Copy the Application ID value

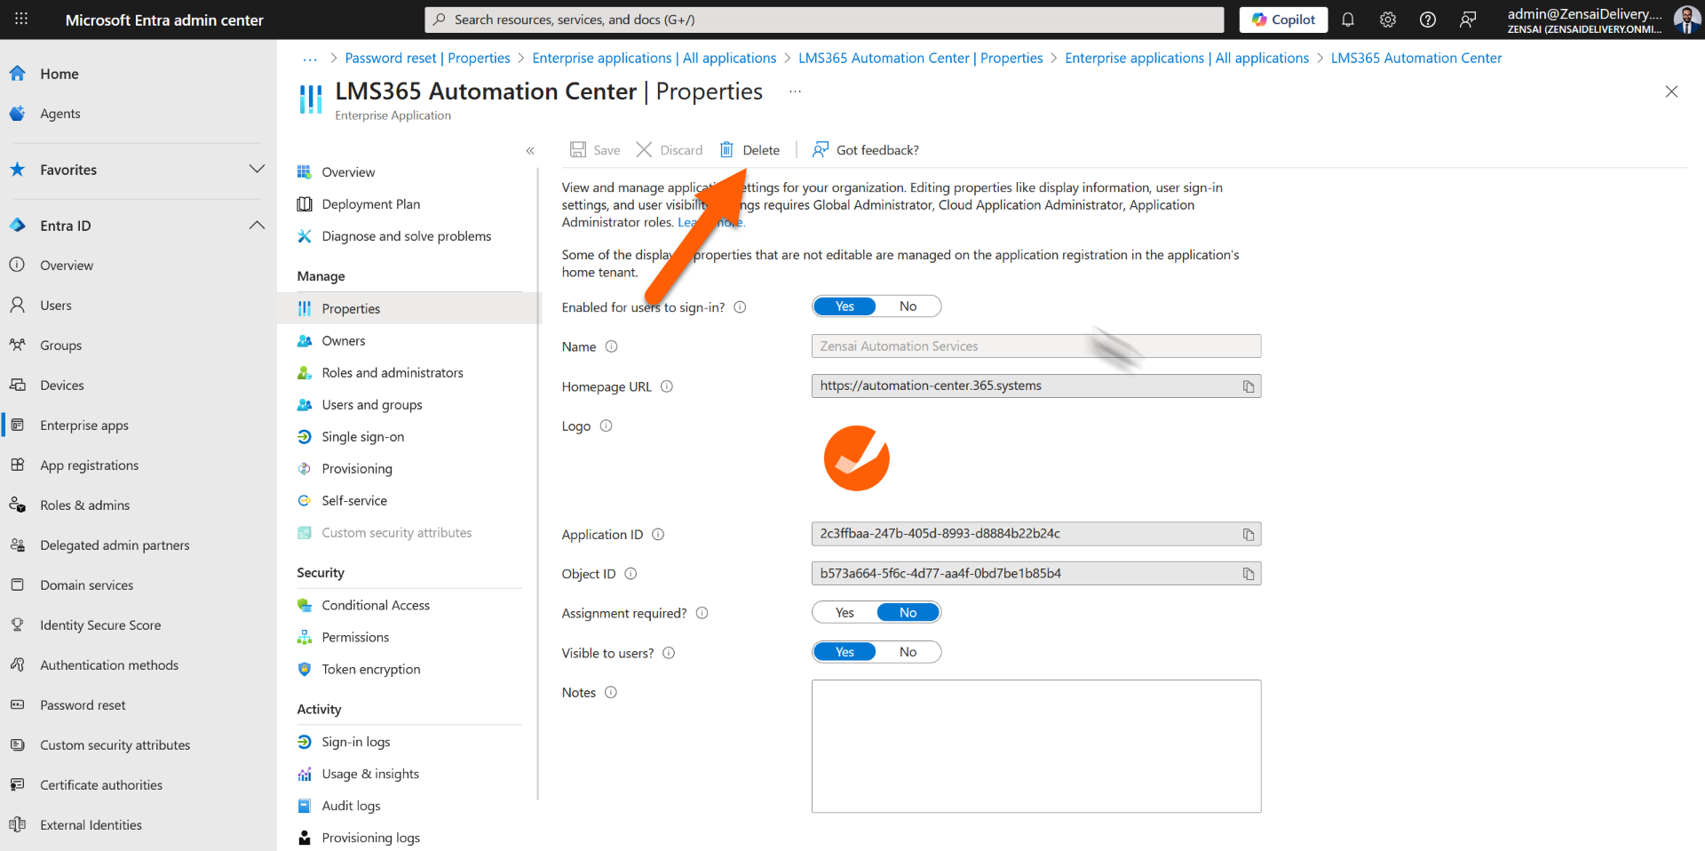click(x=1248, y=534)
